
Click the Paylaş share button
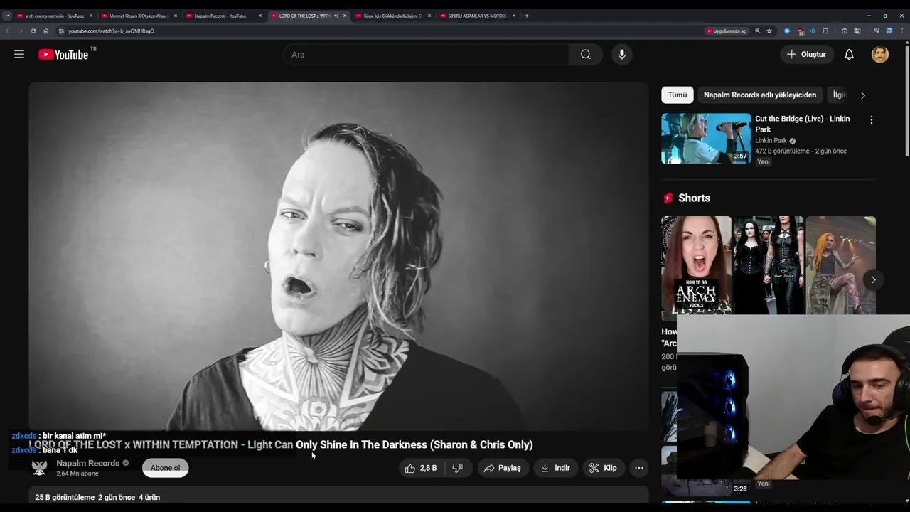pyautogui.click(x=503, y=468)
